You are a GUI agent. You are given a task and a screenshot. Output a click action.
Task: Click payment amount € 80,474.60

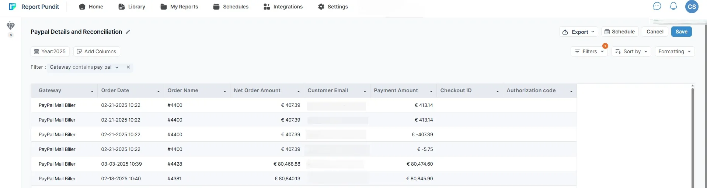click(x=420, y=164)
